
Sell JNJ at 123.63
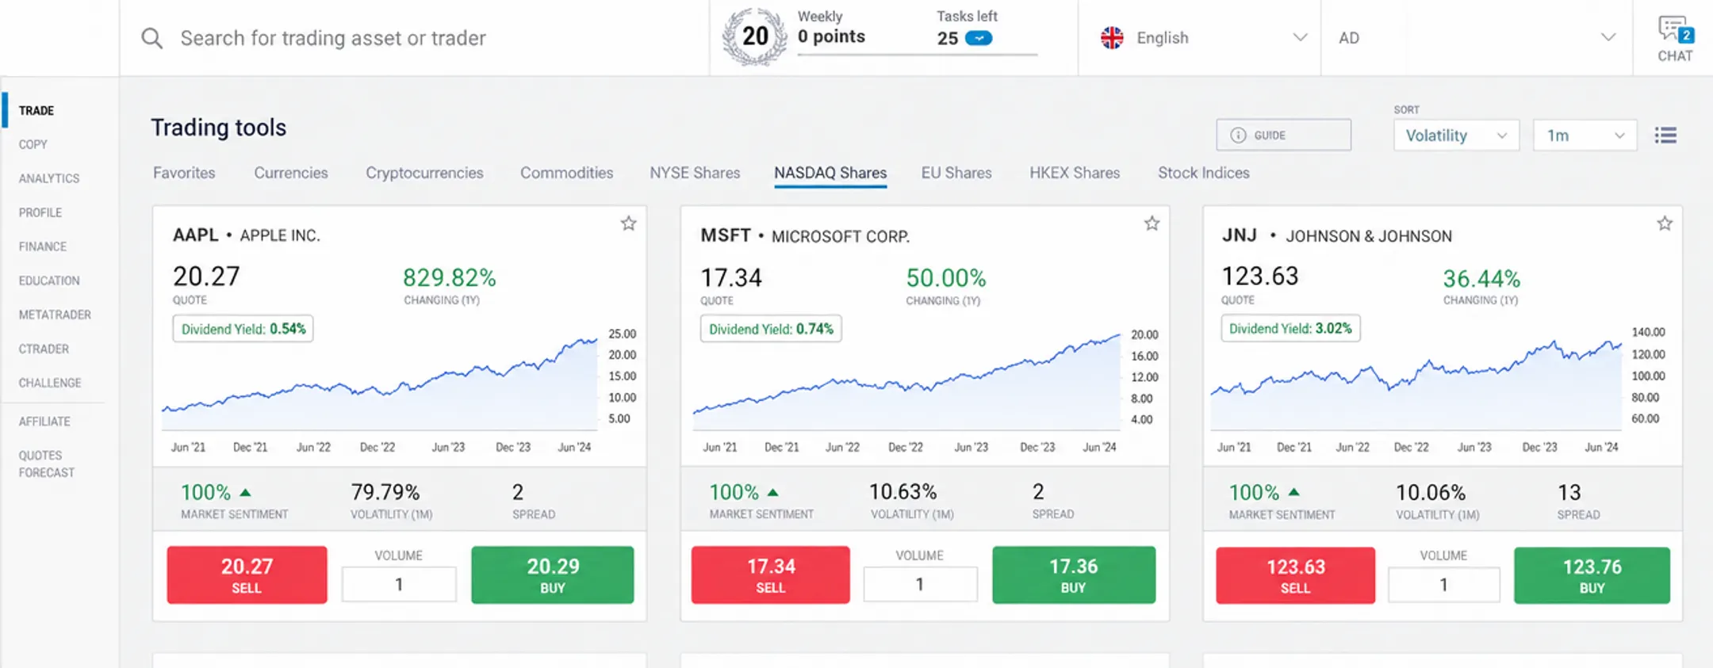[1295, 575]
